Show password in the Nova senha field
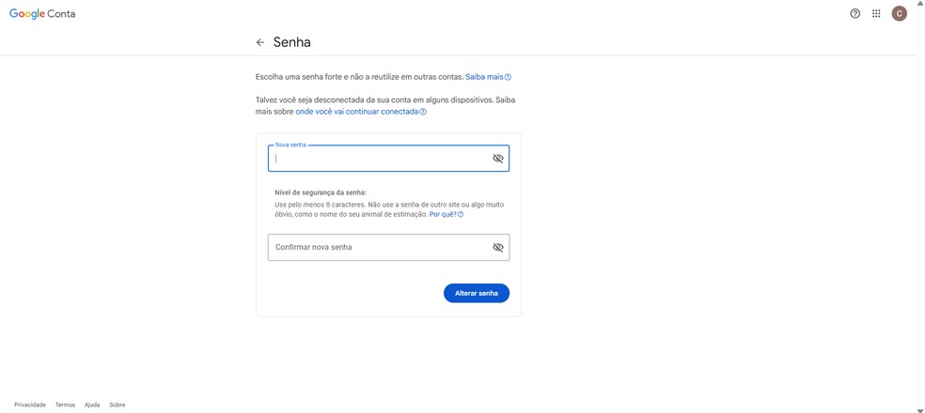 498,159
